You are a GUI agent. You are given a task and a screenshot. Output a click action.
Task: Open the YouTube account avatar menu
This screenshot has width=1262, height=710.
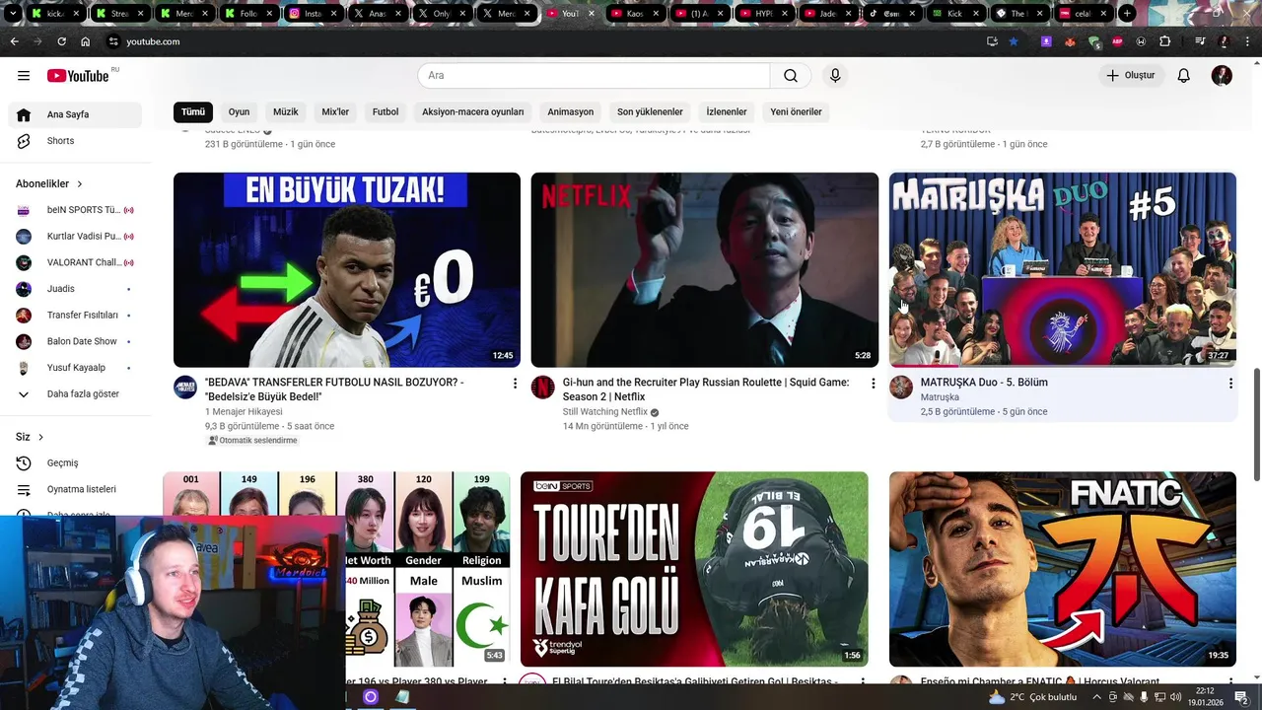tap(1222, 76)
